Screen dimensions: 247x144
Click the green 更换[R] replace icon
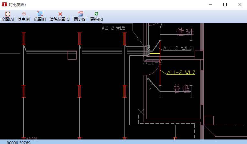tap(96, 14)
